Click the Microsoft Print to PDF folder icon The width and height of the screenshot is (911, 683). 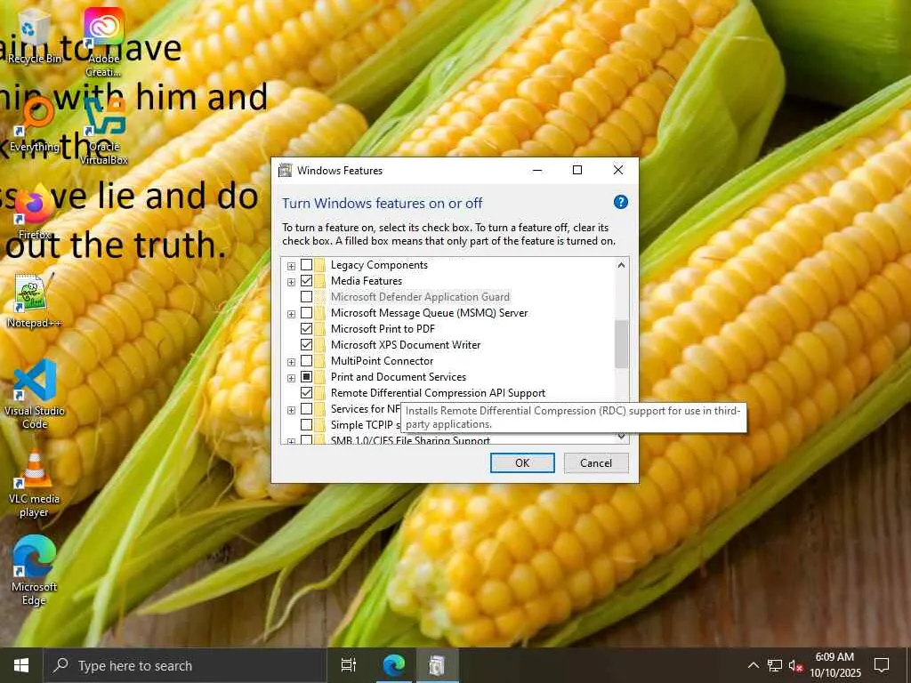[x=320, y=329]
